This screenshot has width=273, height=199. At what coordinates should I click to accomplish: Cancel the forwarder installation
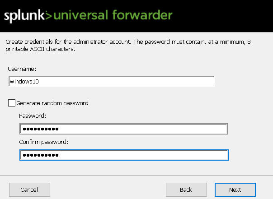coord(29,190)
